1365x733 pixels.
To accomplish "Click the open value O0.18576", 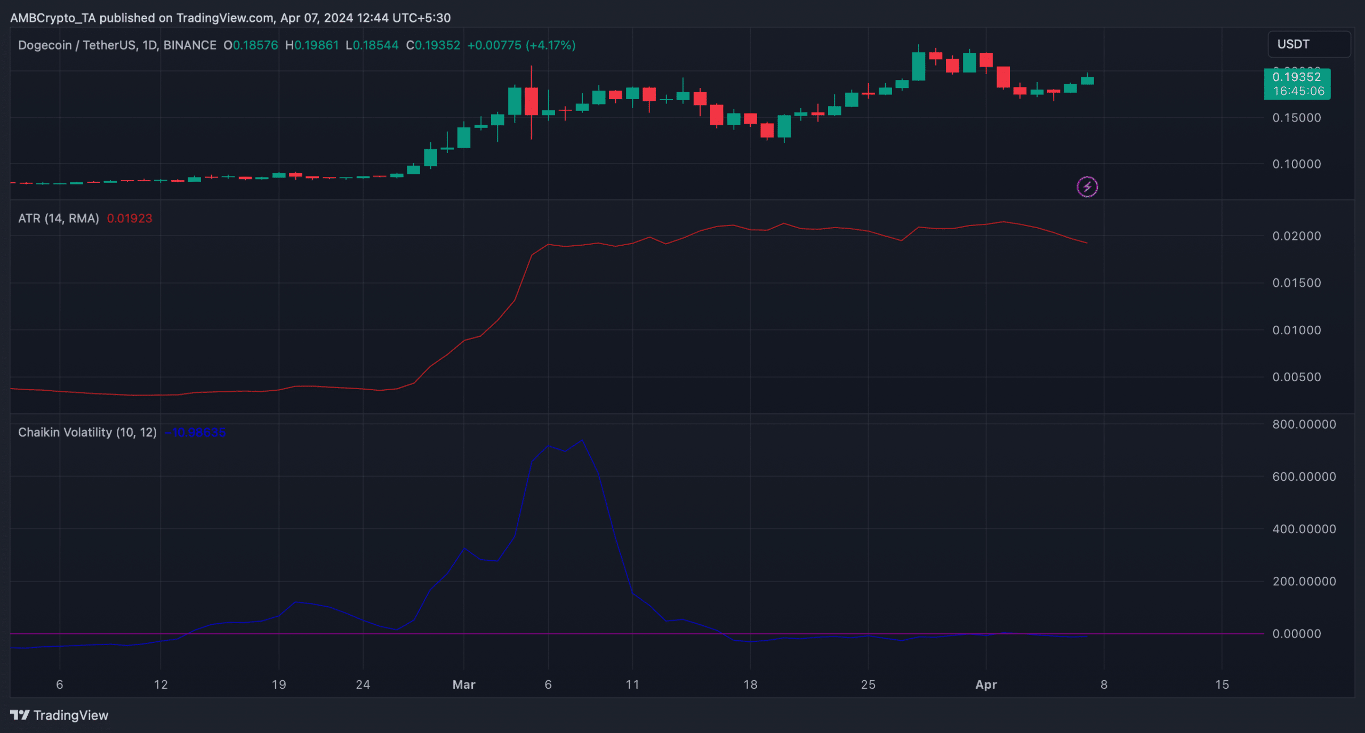I will point(251,45).
